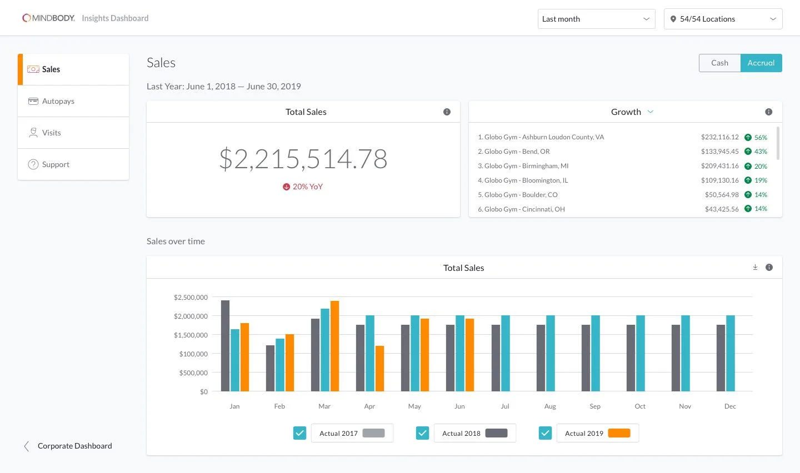Click green up arrow next to 20% growth

748,166
